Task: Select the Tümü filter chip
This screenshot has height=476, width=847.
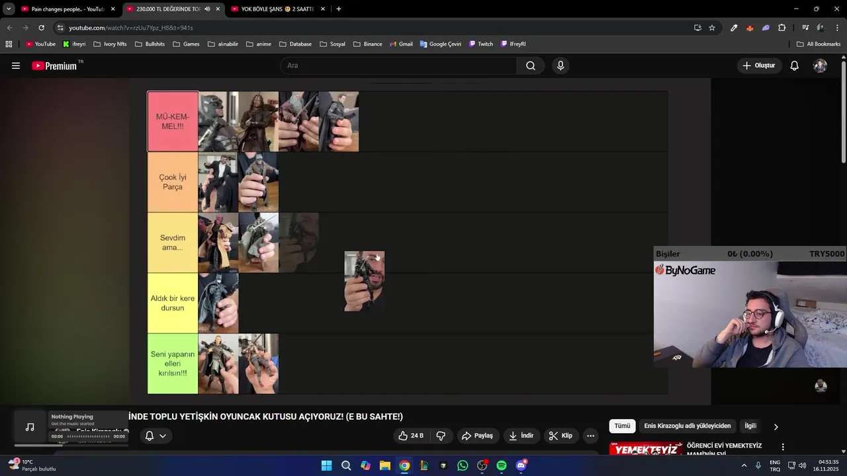Action: coord(622,426)
